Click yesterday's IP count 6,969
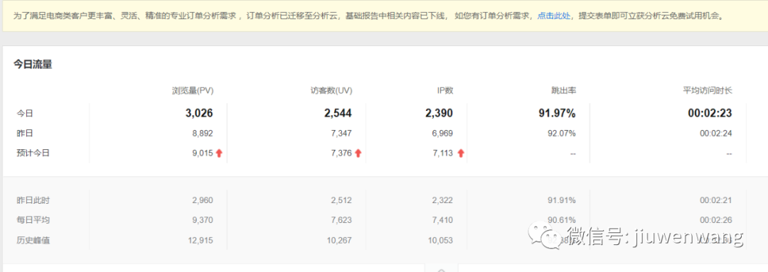The width and height of the screenshot is (768, 272). pos(443,133)
